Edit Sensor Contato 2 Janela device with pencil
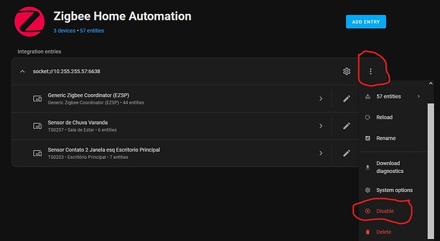The height and width of the screenshot is (241, 440). coord(346,153)
